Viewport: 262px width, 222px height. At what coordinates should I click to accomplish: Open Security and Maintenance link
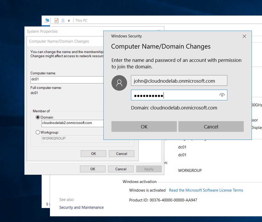click(x=81, y=207)
